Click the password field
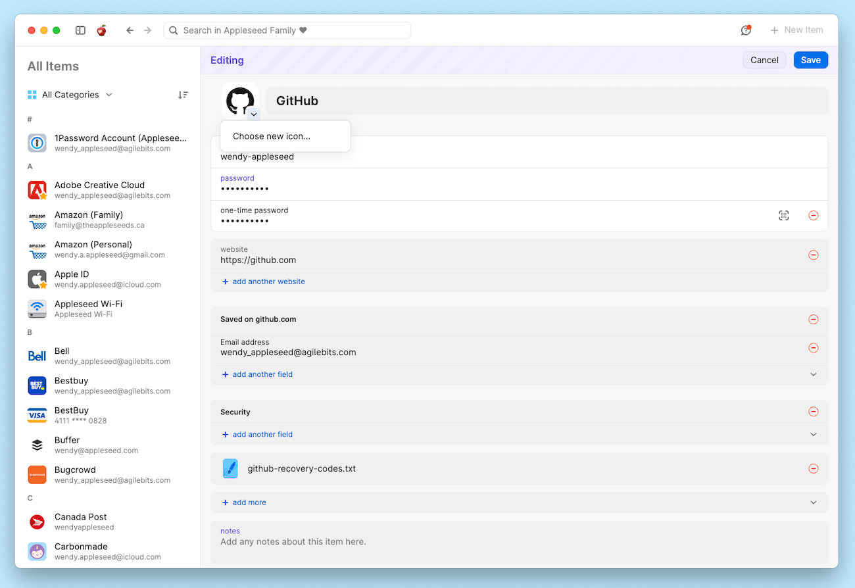Screen dimensions: 855x588 tap(519, 184)
